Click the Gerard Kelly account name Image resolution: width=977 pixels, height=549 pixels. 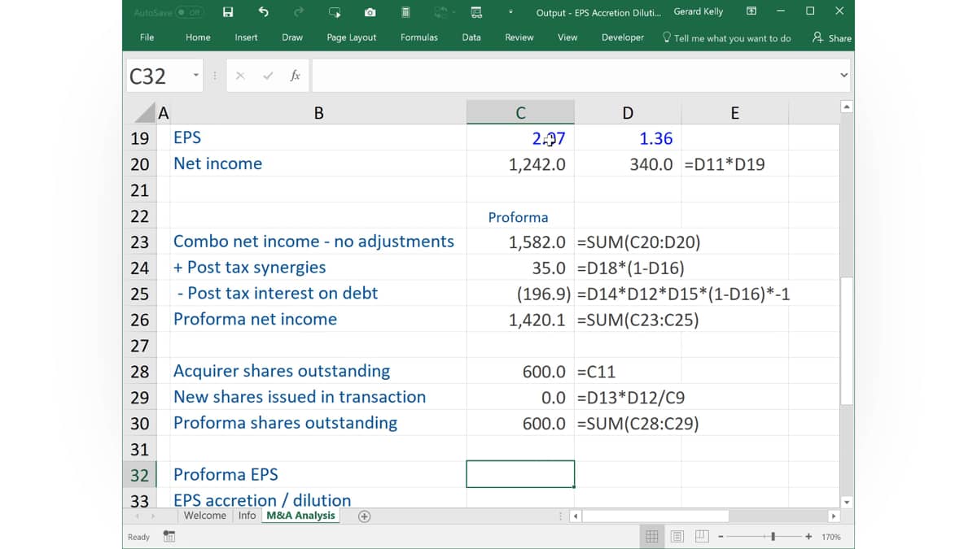tap(699, 12)
